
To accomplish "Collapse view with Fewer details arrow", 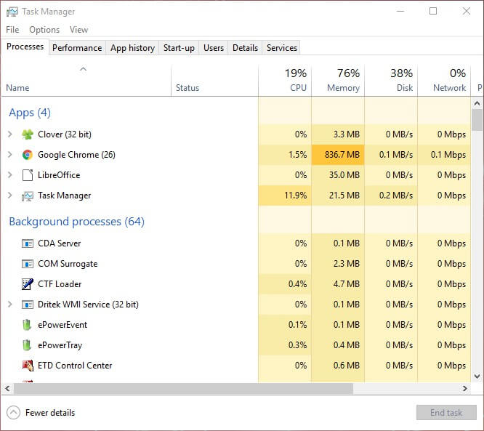I will (x=13, y=413).
